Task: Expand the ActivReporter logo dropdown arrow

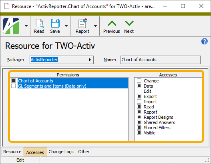Action: tap(26, 26)
